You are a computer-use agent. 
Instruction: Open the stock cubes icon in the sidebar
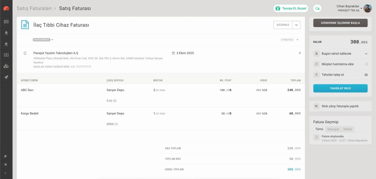pos(6,66)
